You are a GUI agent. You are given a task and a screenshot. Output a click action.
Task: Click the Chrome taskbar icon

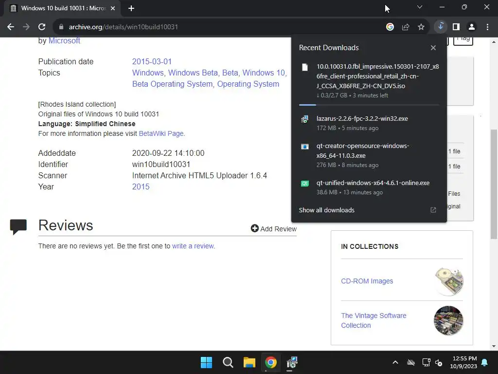(271, 362)
